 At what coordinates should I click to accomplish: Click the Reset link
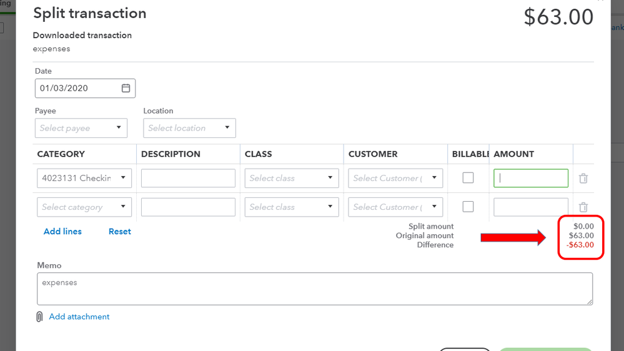click(x=120, y=231)
